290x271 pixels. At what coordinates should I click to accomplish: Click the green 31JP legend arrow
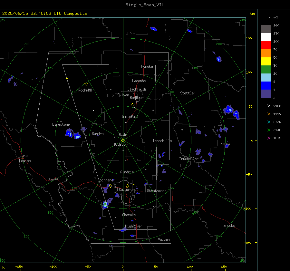click(x=266, y=130)
